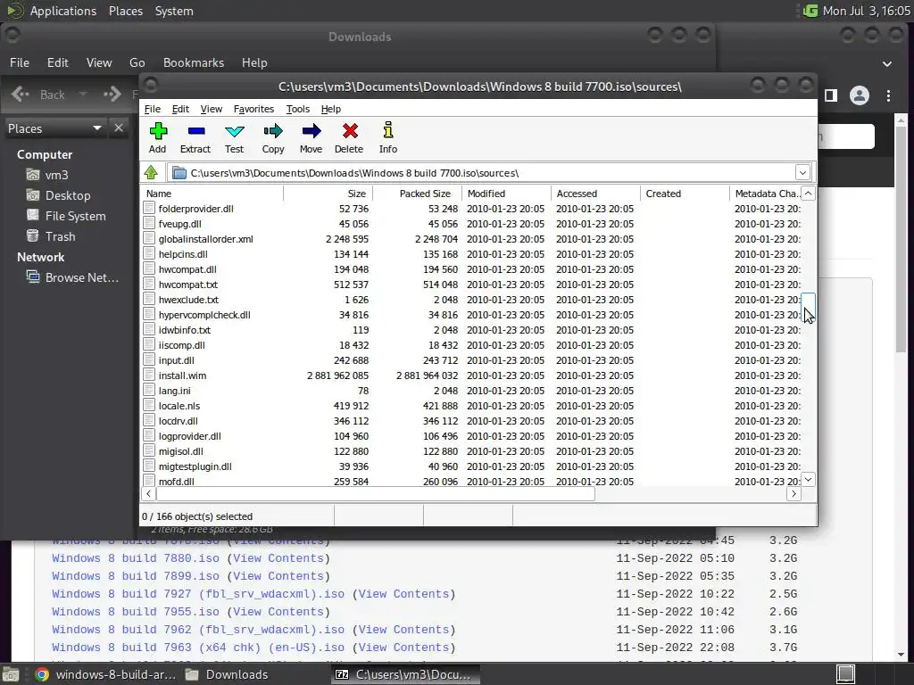
Task: Sort by the Modified column header
Action: point(507,194)
